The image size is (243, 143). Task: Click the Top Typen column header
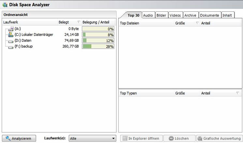147,93
